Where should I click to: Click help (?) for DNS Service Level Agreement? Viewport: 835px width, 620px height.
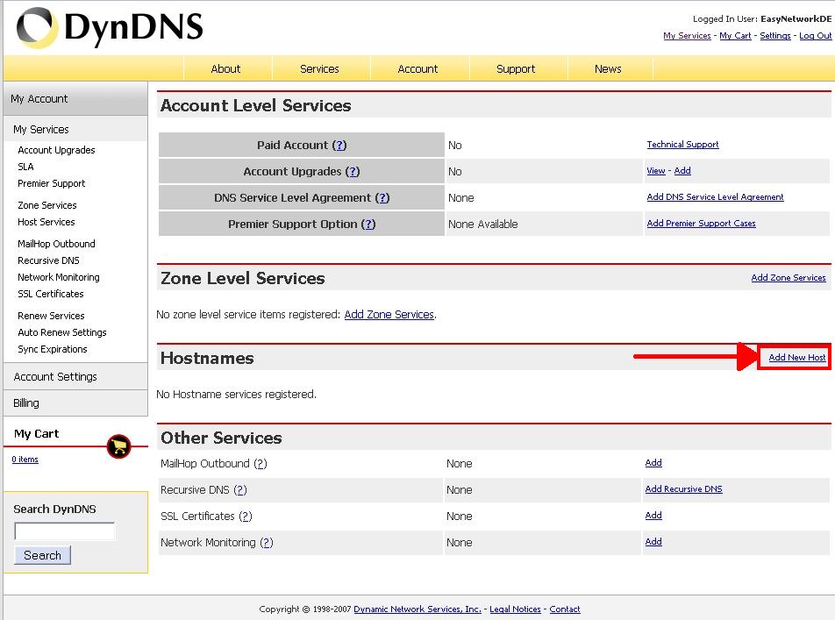click(x=382, y=197)
